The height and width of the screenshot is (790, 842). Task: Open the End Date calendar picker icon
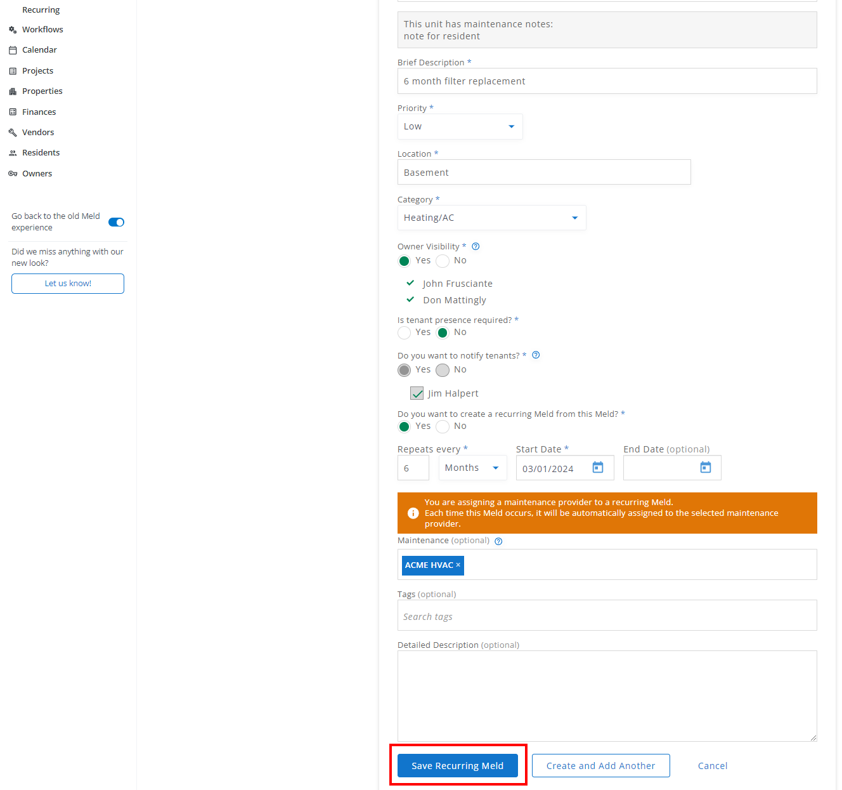(x=705, y=468)
